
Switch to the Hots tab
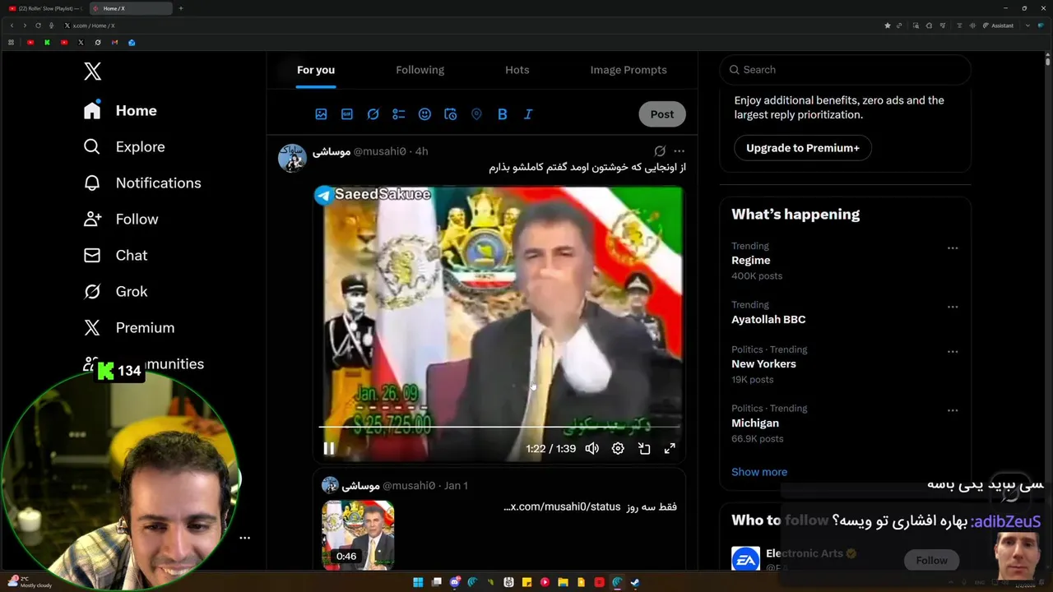[517, 70]
